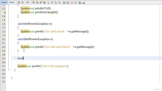Click the Back navigation icon

23,3
